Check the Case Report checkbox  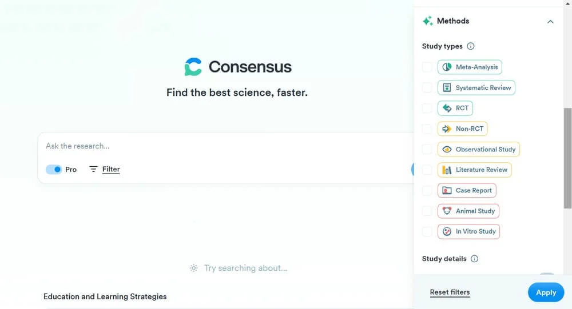[427, 191]
